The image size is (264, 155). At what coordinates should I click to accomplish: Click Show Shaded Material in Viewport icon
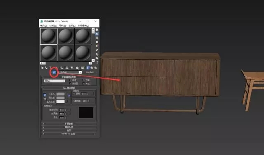[82, 68]
